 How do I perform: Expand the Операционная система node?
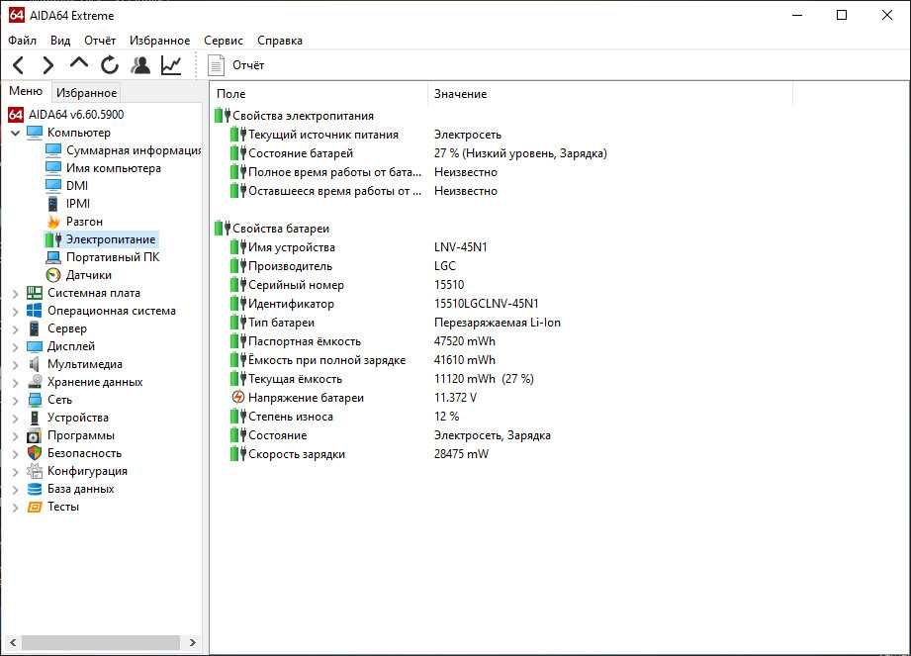(x=16, y=312)
